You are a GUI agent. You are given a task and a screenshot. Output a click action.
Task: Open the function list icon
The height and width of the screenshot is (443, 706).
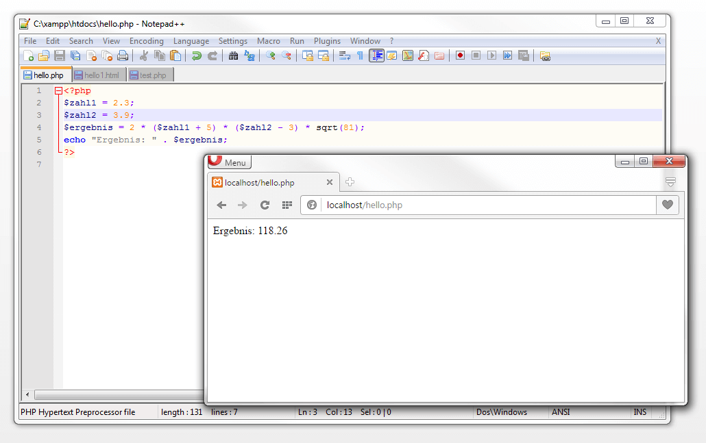coord(424,55)
